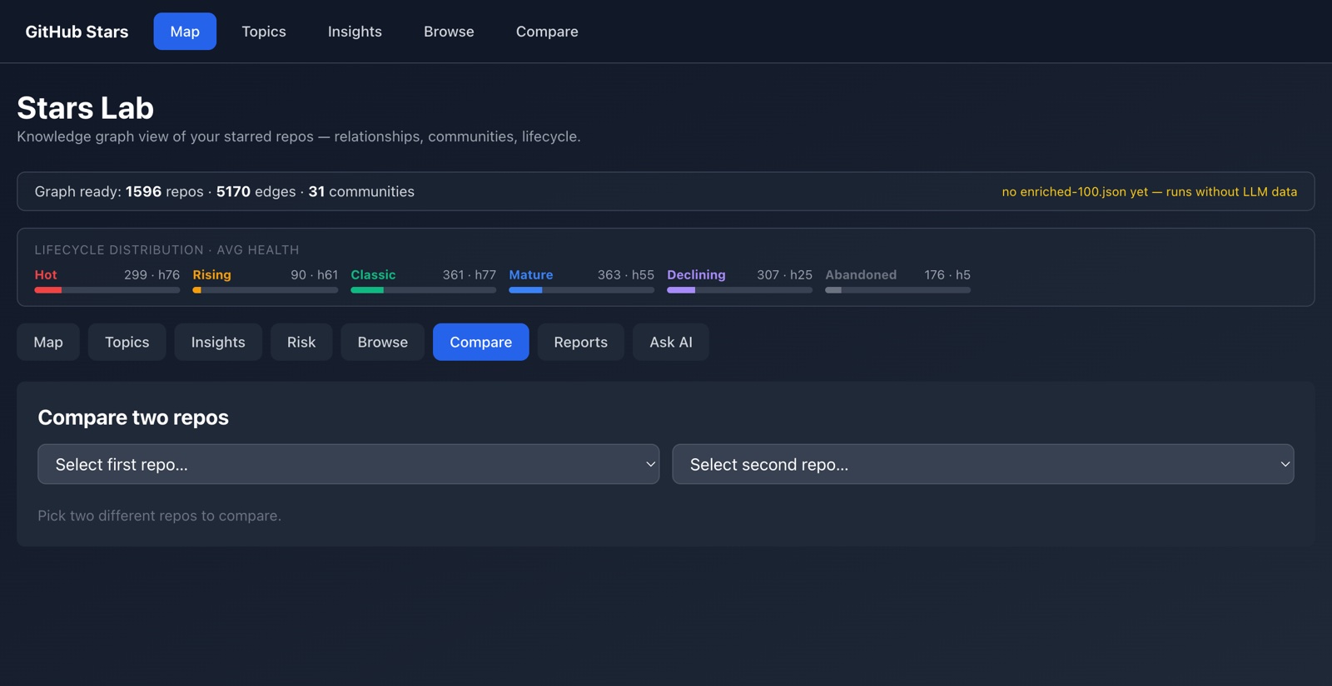
Task: Click the 'Knowledge graph view' subtitle text
Action: click(299, 136)
